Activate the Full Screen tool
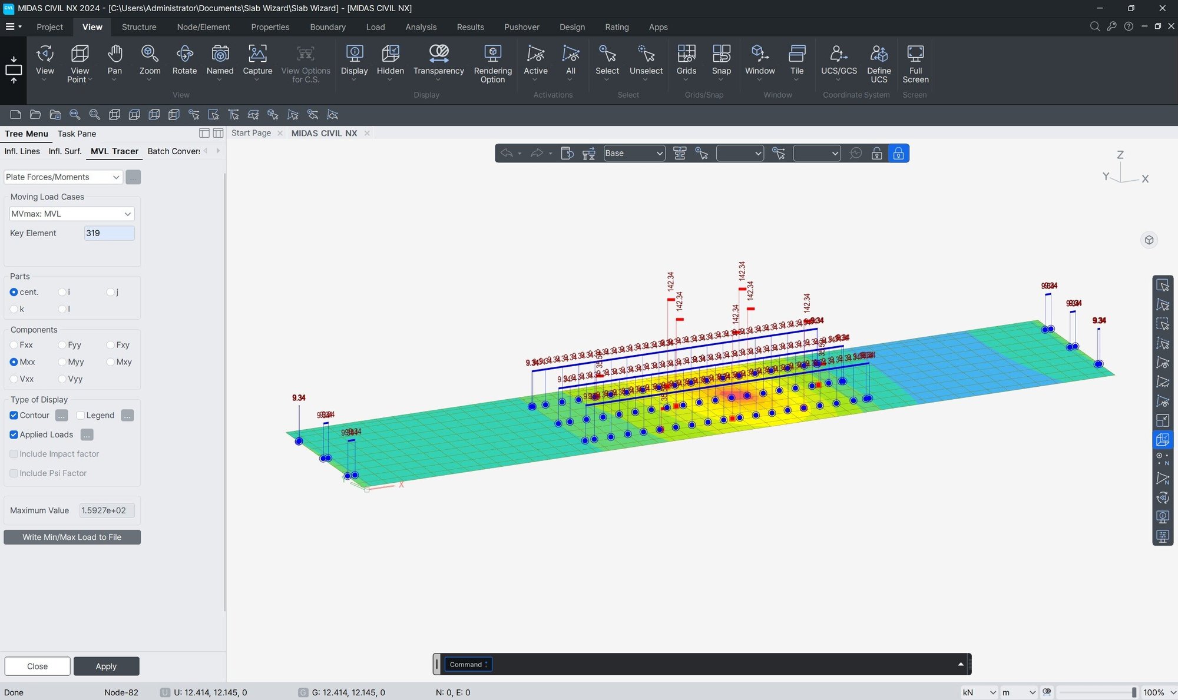This screenshot has height=700, width=1178. [x=915, y=63]
